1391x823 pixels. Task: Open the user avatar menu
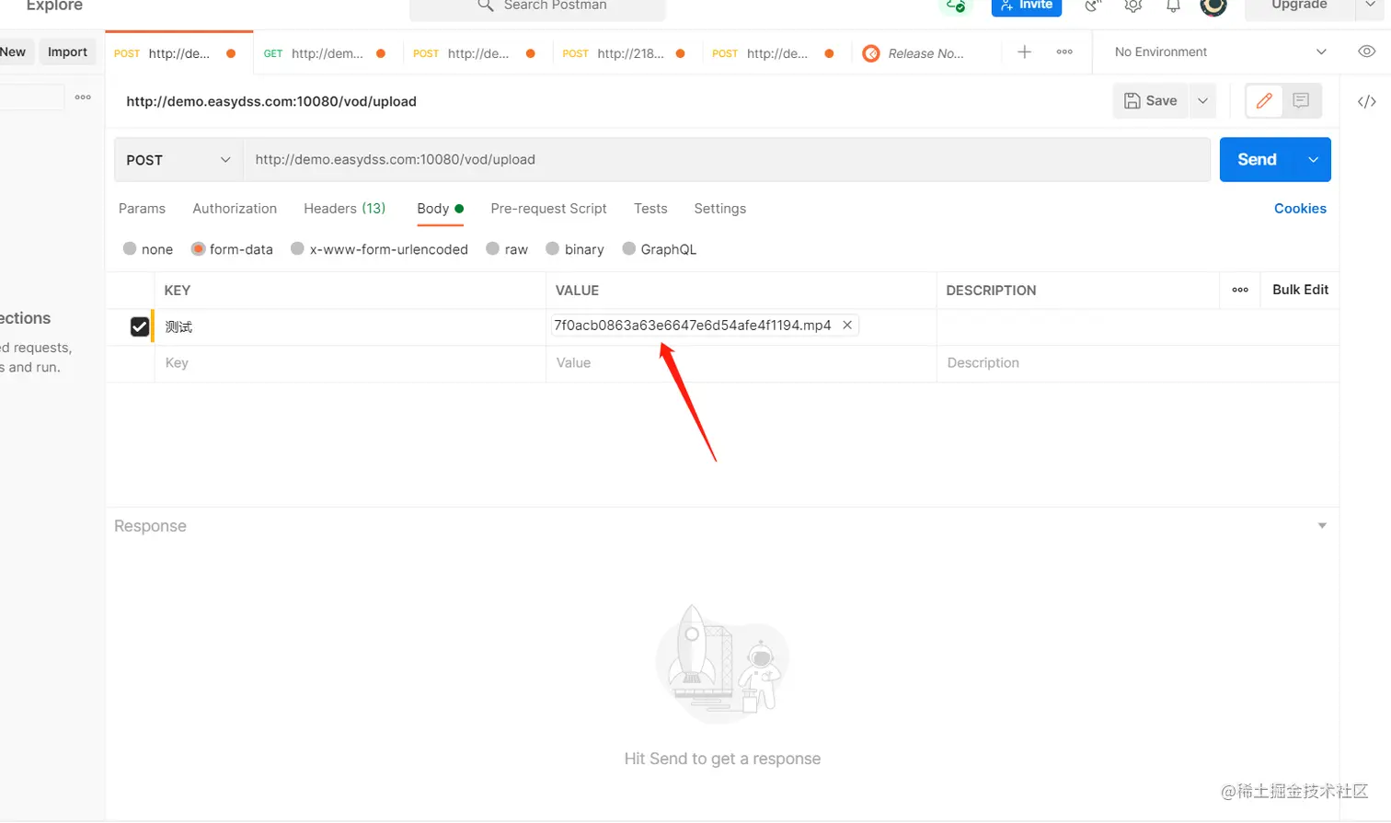pos(1213,6)
